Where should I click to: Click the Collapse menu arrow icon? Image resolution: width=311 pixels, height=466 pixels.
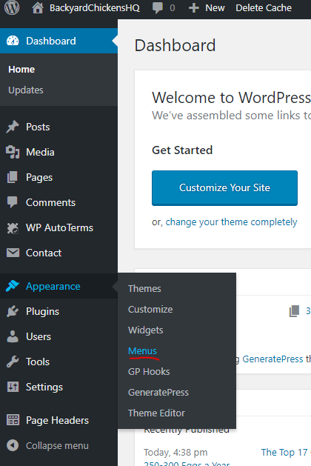click(x=13, y=445)
